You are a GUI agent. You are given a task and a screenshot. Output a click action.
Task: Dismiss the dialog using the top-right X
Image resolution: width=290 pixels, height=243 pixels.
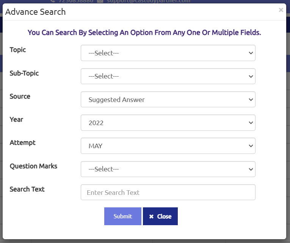pyautogui.click(x=281, y=10)
